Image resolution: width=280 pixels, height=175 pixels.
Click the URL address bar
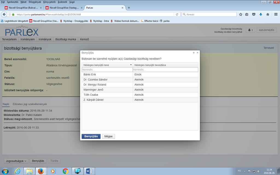[x=95, y=14]
